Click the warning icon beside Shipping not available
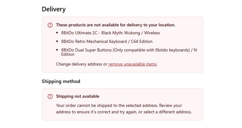This screenshot has width=242, height=128. [50, 96]
